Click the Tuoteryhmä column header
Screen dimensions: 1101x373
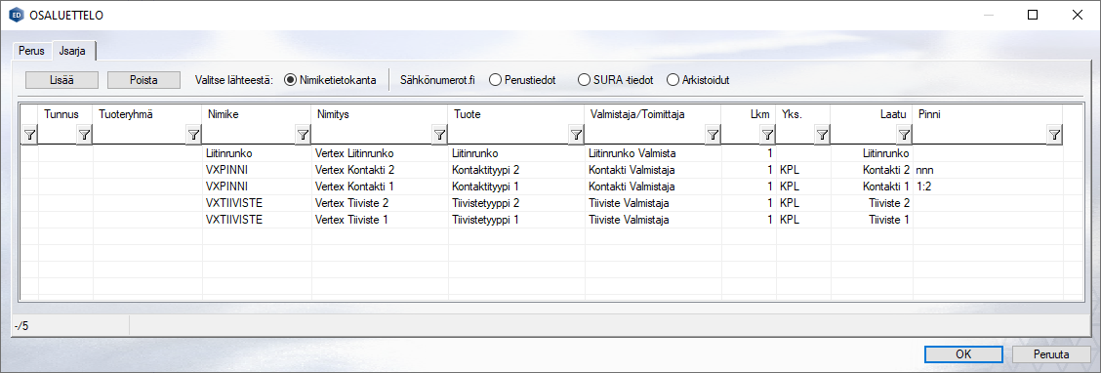point(147,114)
